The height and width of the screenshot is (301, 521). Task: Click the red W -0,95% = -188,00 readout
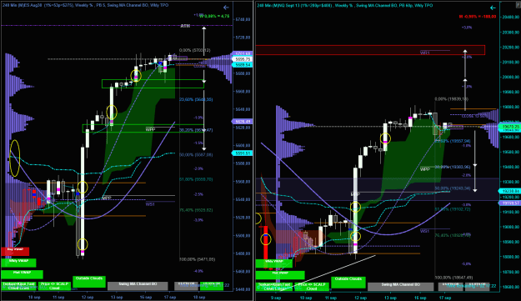click(x=478, y=17)
